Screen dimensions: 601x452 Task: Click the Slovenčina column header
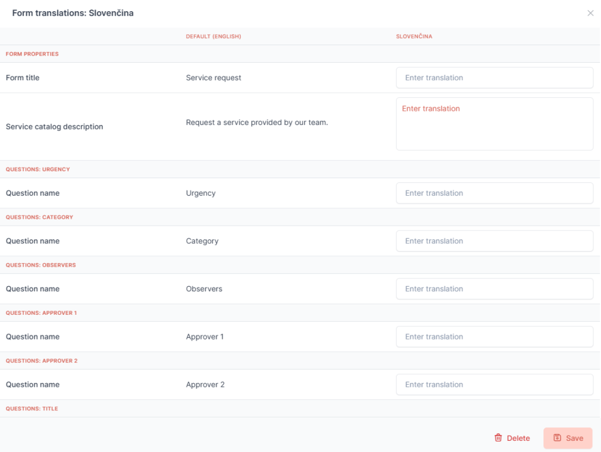coord(414,36)
